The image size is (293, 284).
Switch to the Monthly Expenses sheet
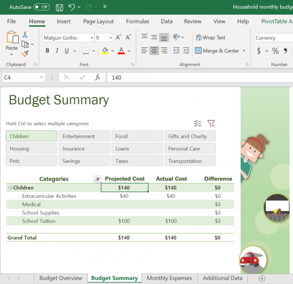(x=169, y=278)
